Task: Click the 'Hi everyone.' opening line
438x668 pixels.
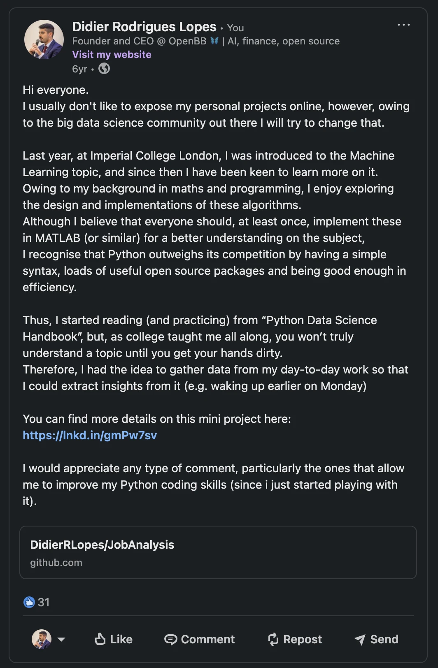Action: [x=56, y=90]
